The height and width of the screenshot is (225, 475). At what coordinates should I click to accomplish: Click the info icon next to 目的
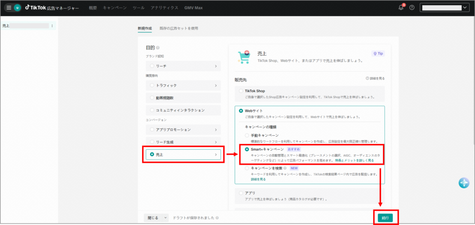[158, 47]
